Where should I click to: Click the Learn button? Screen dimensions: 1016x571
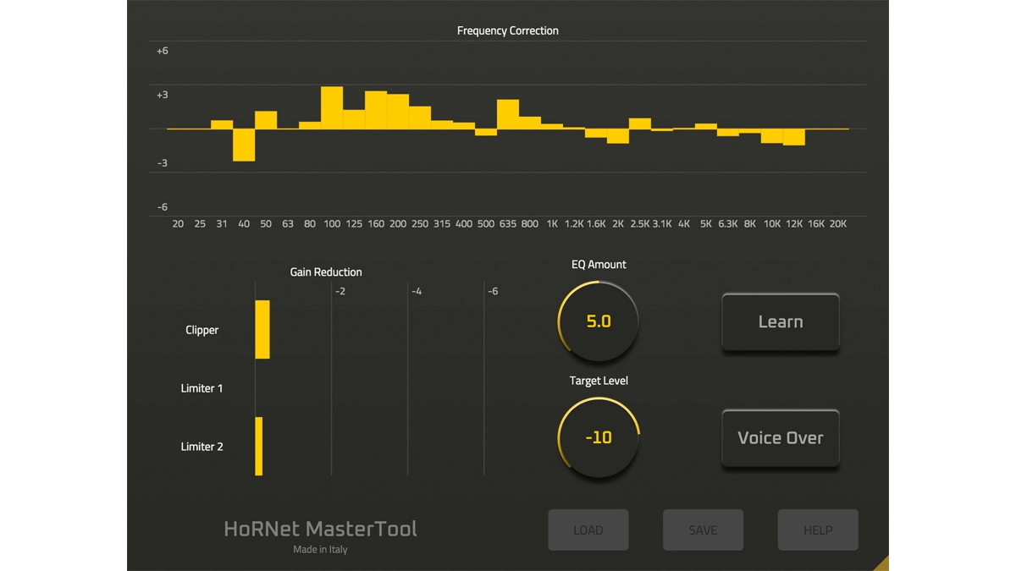(x=780, y=321)
